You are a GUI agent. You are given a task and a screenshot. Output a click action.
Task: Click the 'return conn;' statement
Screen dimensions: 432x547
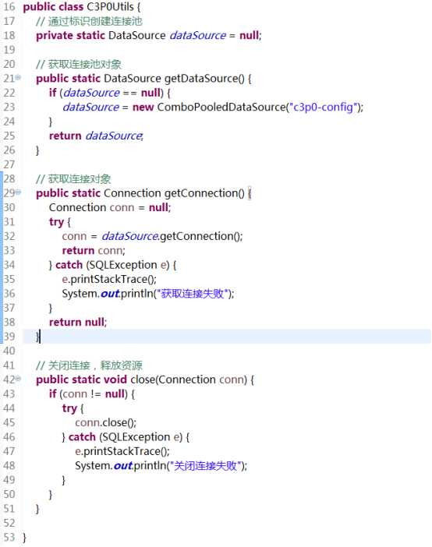[x=94, y=250]
